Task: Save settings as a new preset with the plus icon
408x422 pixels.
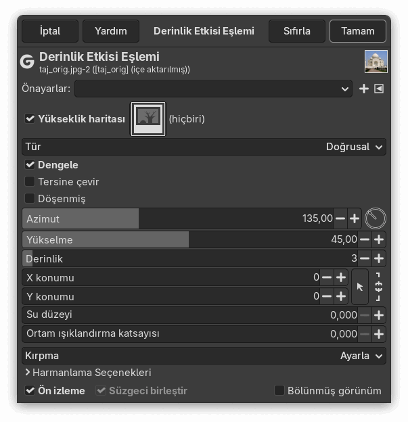Action: coord(363,89)
